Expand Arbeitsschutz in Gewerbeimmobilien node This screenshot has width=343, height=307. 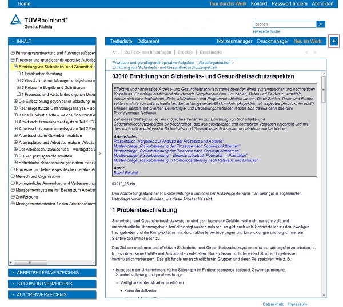tap(15, 135)
